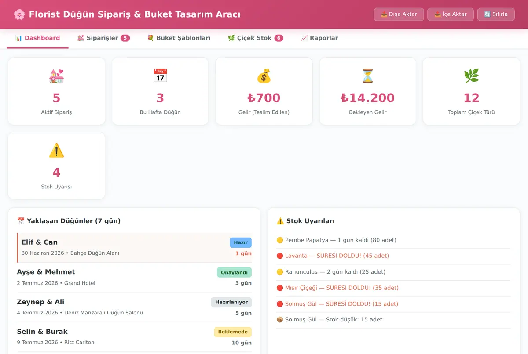Click the Hazır status badge
528x354 pixels.
(x=241, y=242)
